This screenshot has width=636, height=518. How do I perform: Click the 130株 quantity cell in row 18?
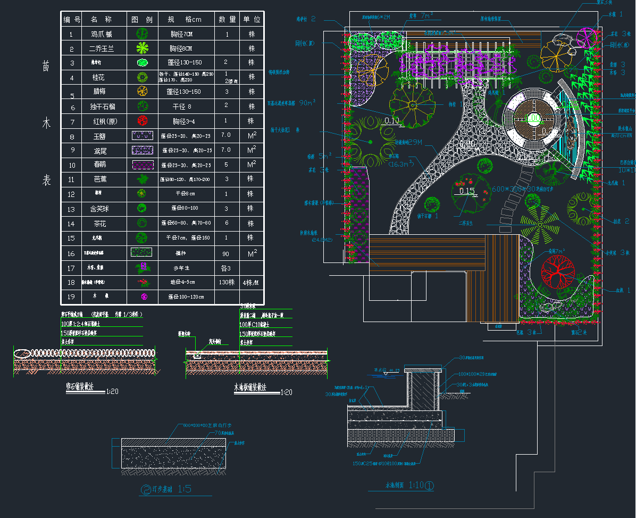coord(226,282)
